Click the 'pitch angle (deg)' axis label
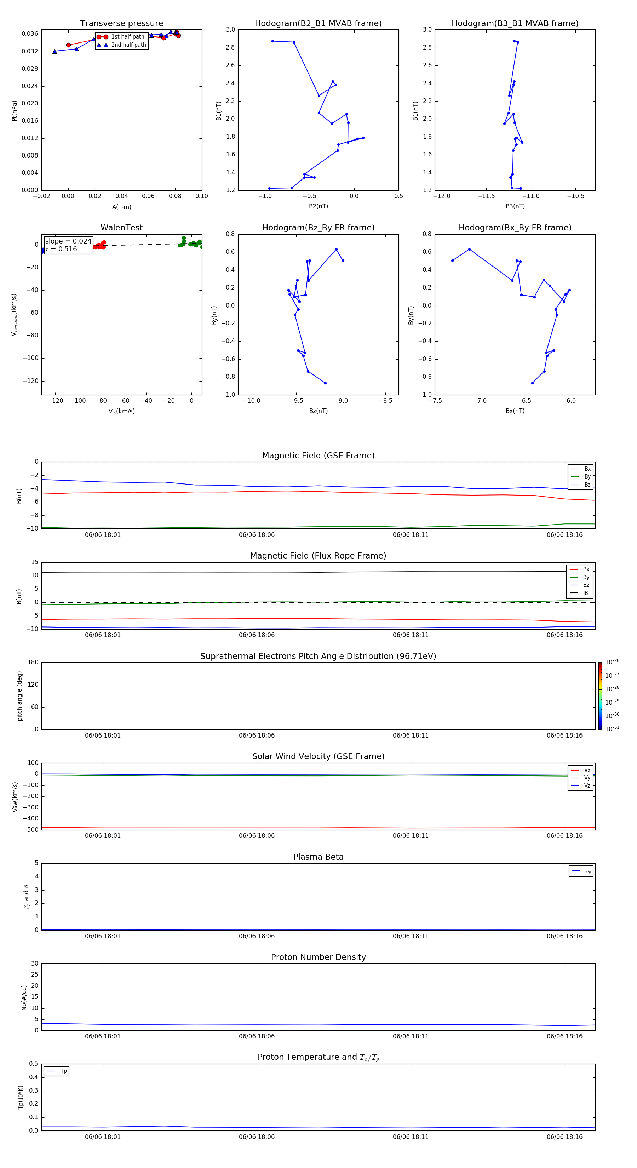637x1168 pixels. [x=19, y=696]
